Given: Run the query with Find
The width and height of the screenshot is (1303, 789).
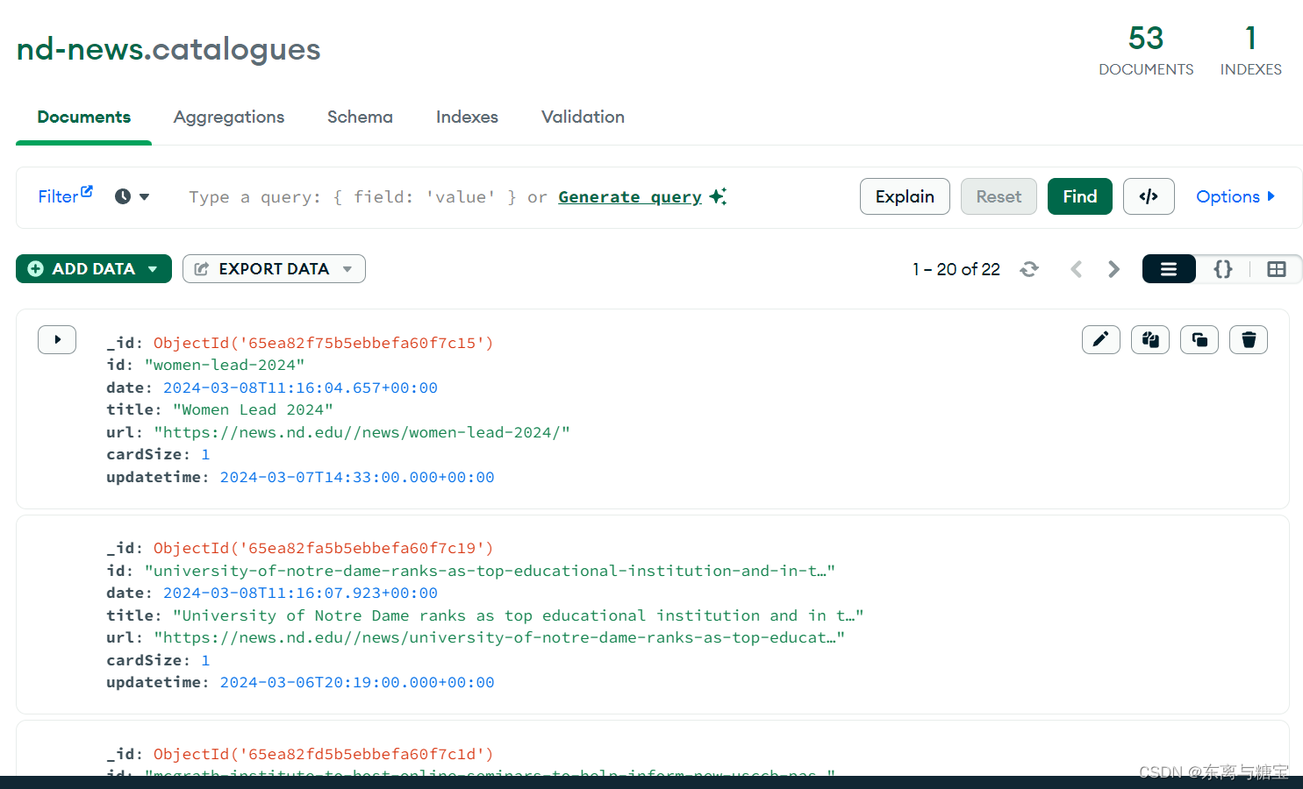Looking at the screenshot, I should click(x=1080, y=196).
